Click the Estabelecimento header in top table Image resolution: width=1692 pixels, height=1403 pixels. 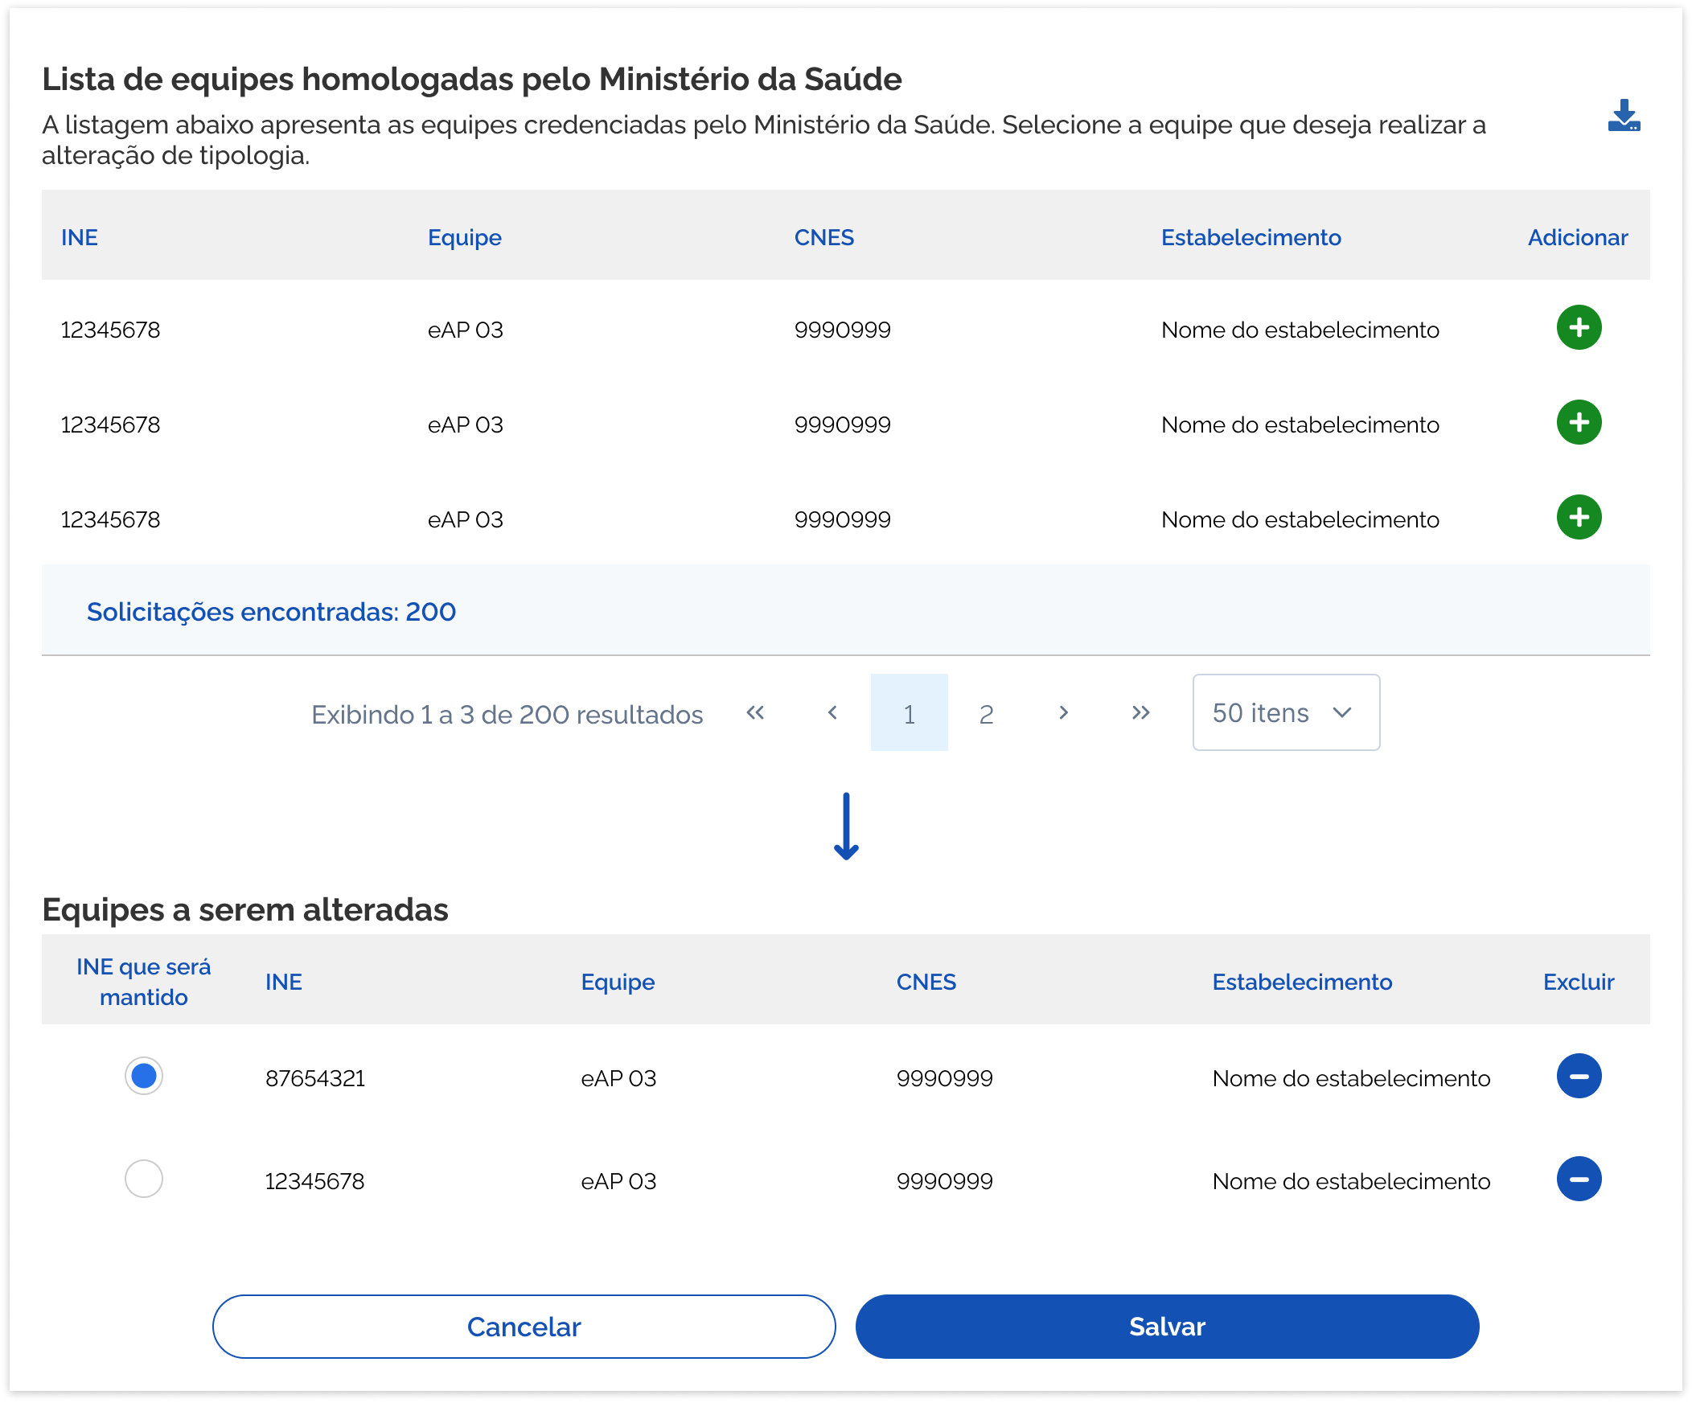click(x=1251, y=238)
